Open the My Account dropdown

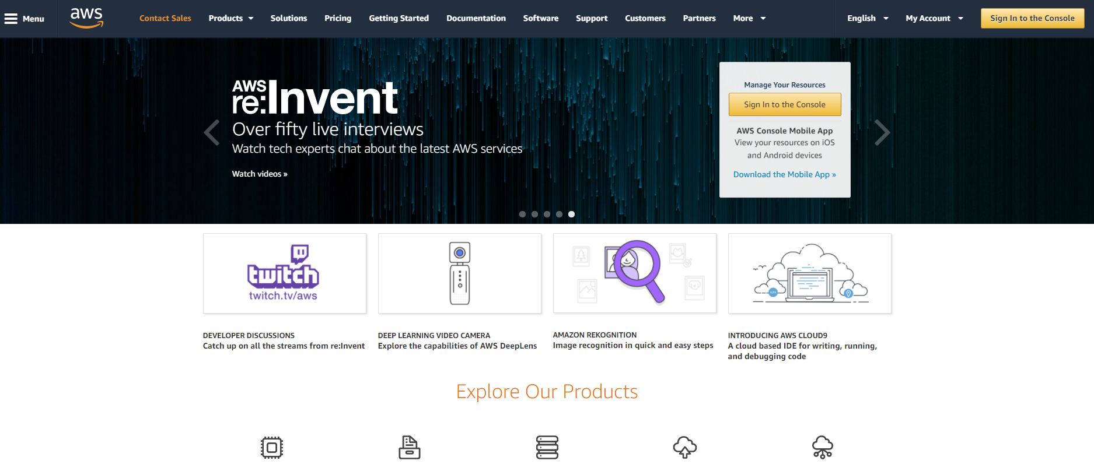pyautogui.click(x=934, y=18)
